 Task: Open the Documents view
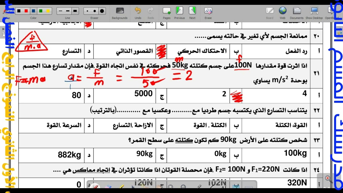[x=297, y=13]
